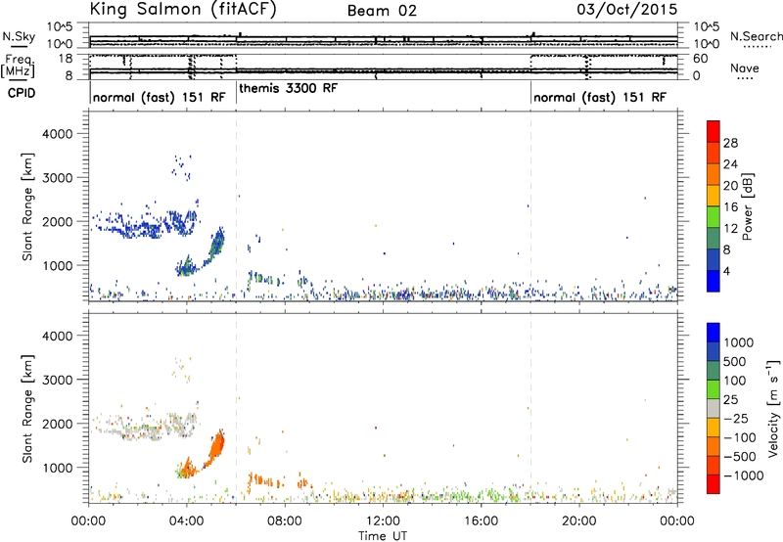This screenshot has width=783, height=542.
Task: Click the '16:00' time tick label
Action: tap(481, 521)
